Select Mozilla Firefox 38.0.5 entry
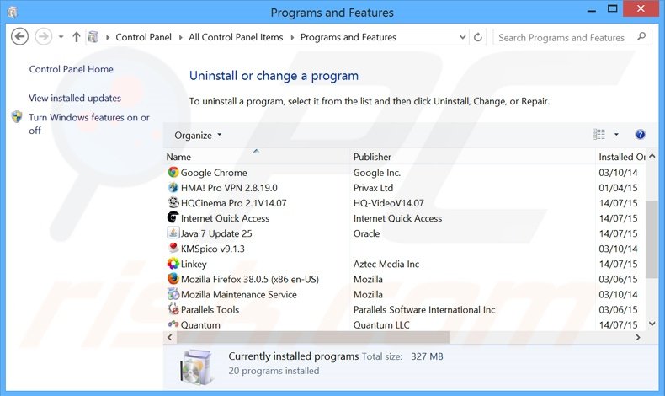 tap(250, 280)
